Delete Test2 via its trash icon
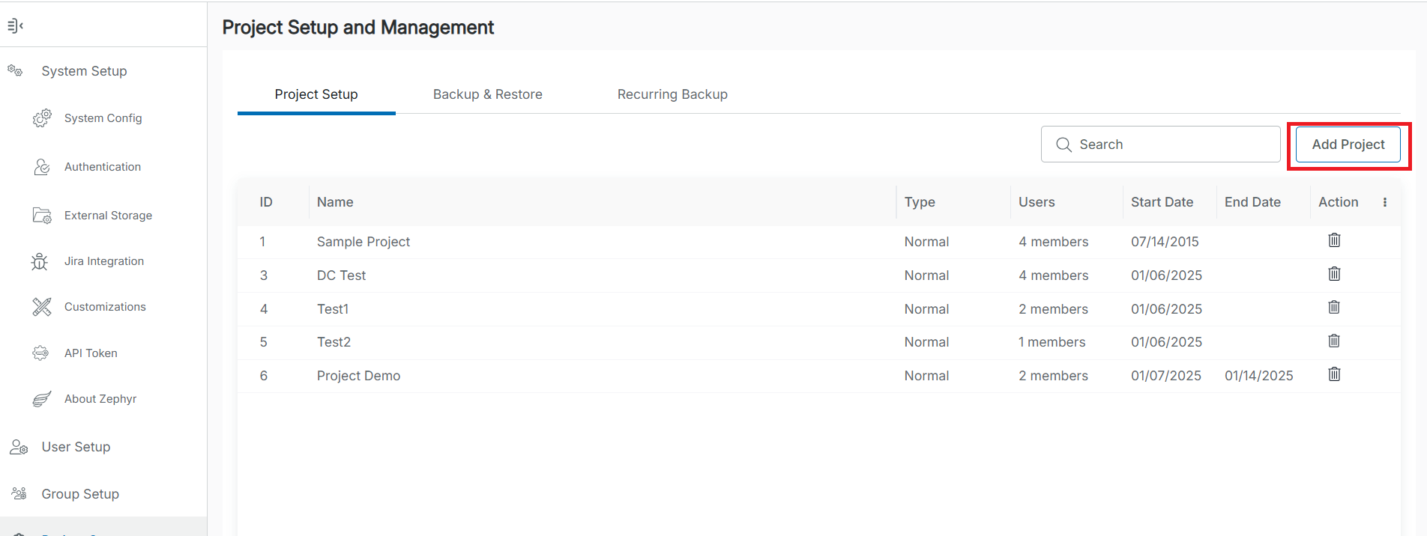 click(1334, 341)
